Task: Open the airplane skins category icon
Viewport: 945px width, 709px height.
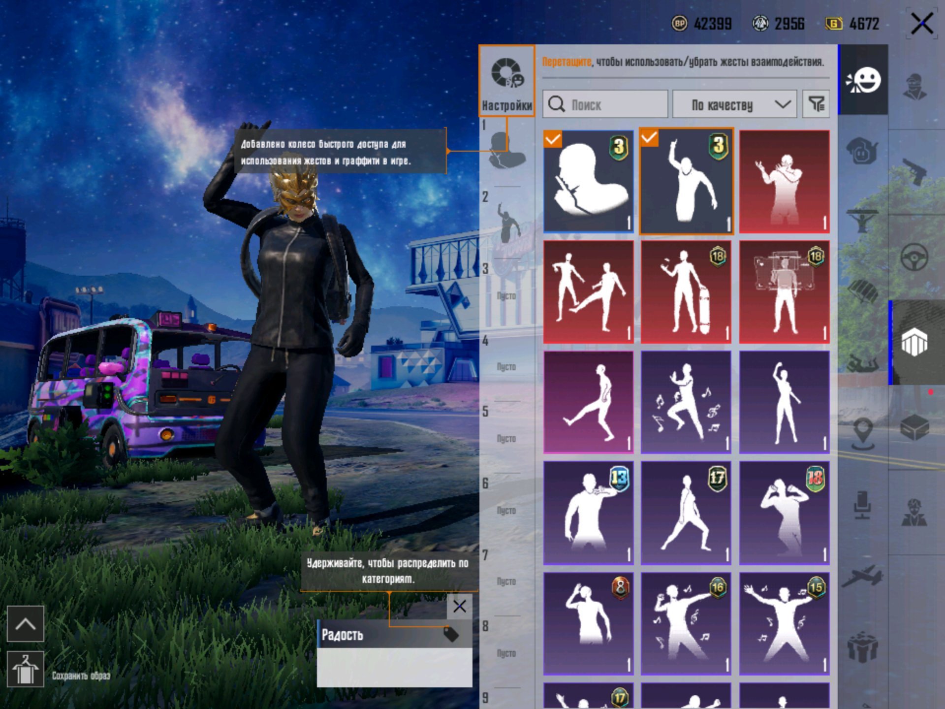Action: [x=862, y=576]
